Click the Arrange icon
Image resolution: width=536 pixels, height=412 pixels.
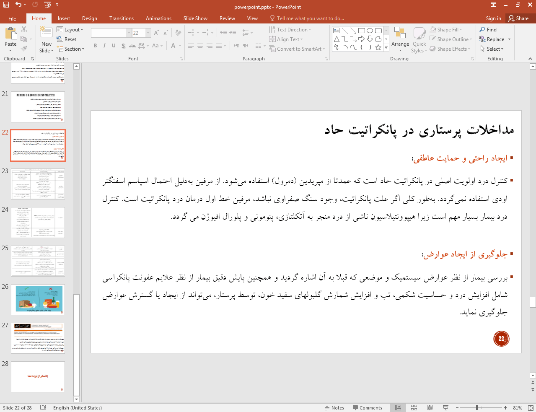pyautogui.click(x=400, y=33)
